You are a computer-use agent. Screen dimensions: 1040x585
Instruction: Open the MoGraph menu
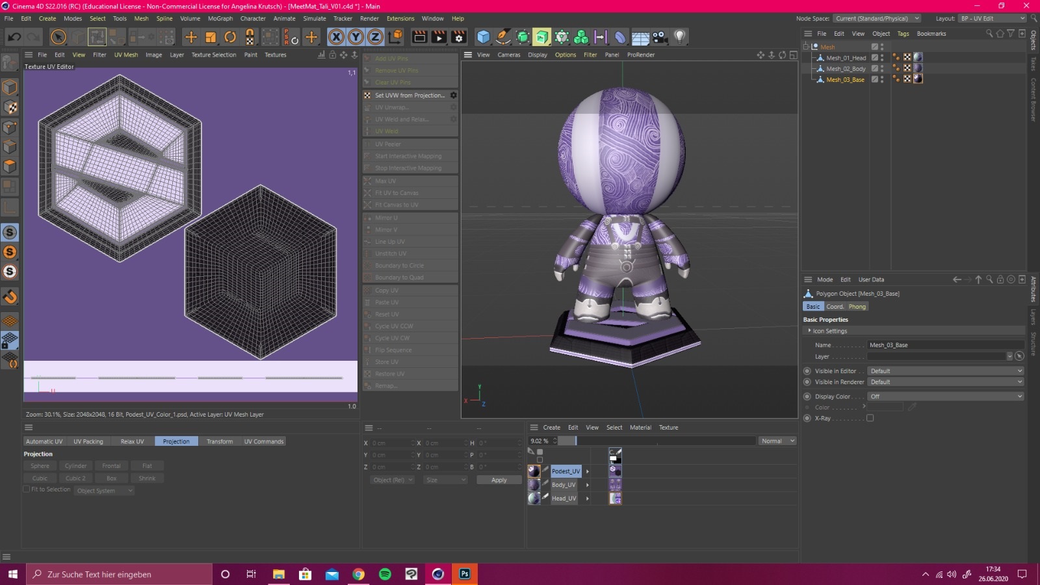tap(220, 18)
